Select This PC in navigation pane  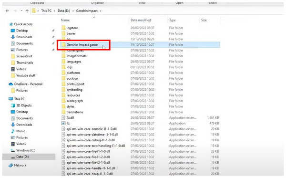pos(17,99)
